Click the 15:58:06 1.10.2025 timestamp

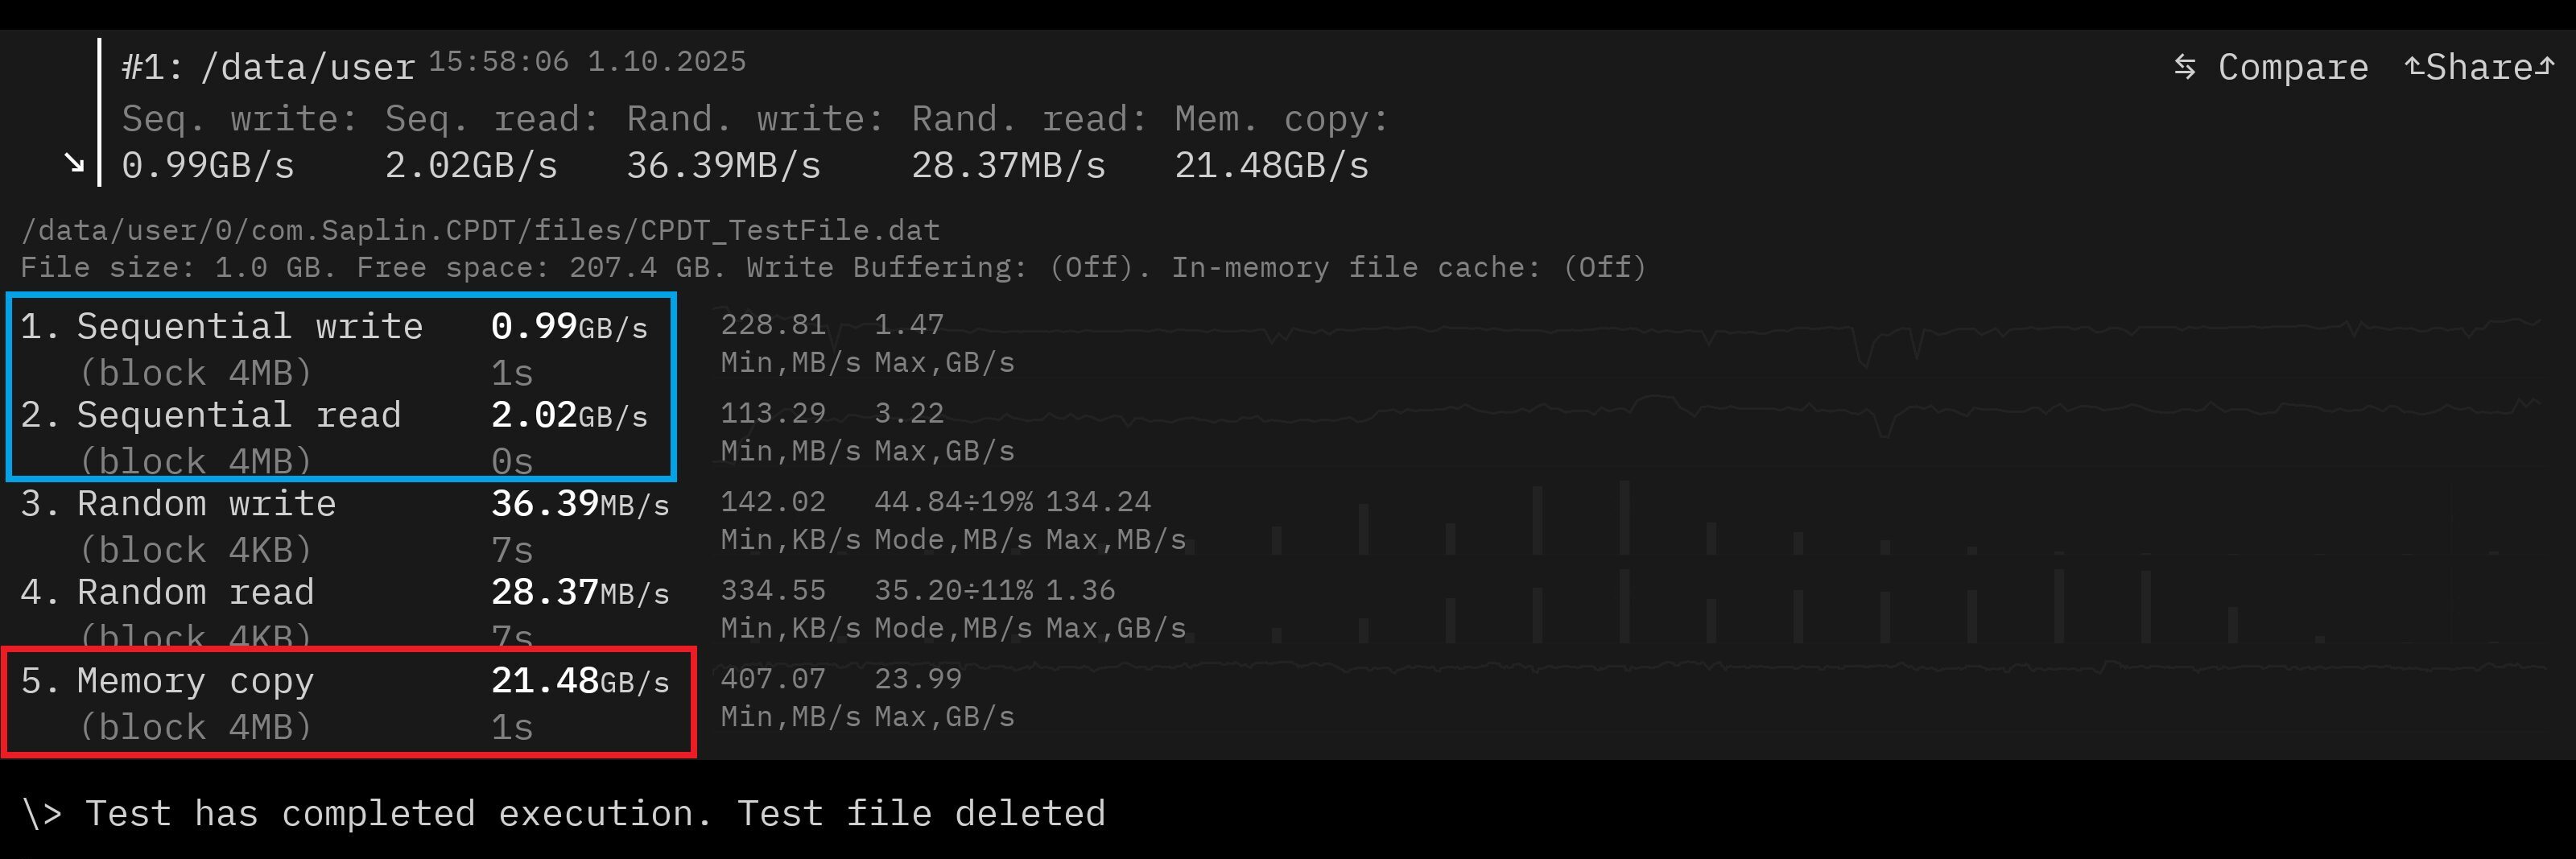click(x=587, y=62)
